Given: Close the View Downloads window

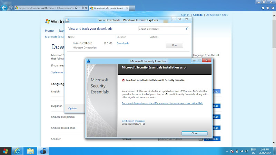Looking at the screenshot, I should pos(187,19).
